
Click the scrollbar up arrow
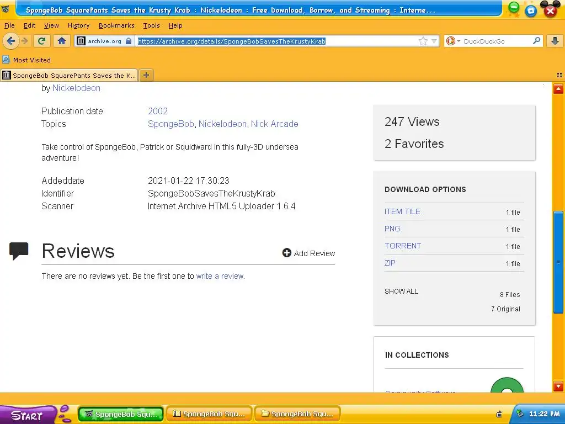558,89
